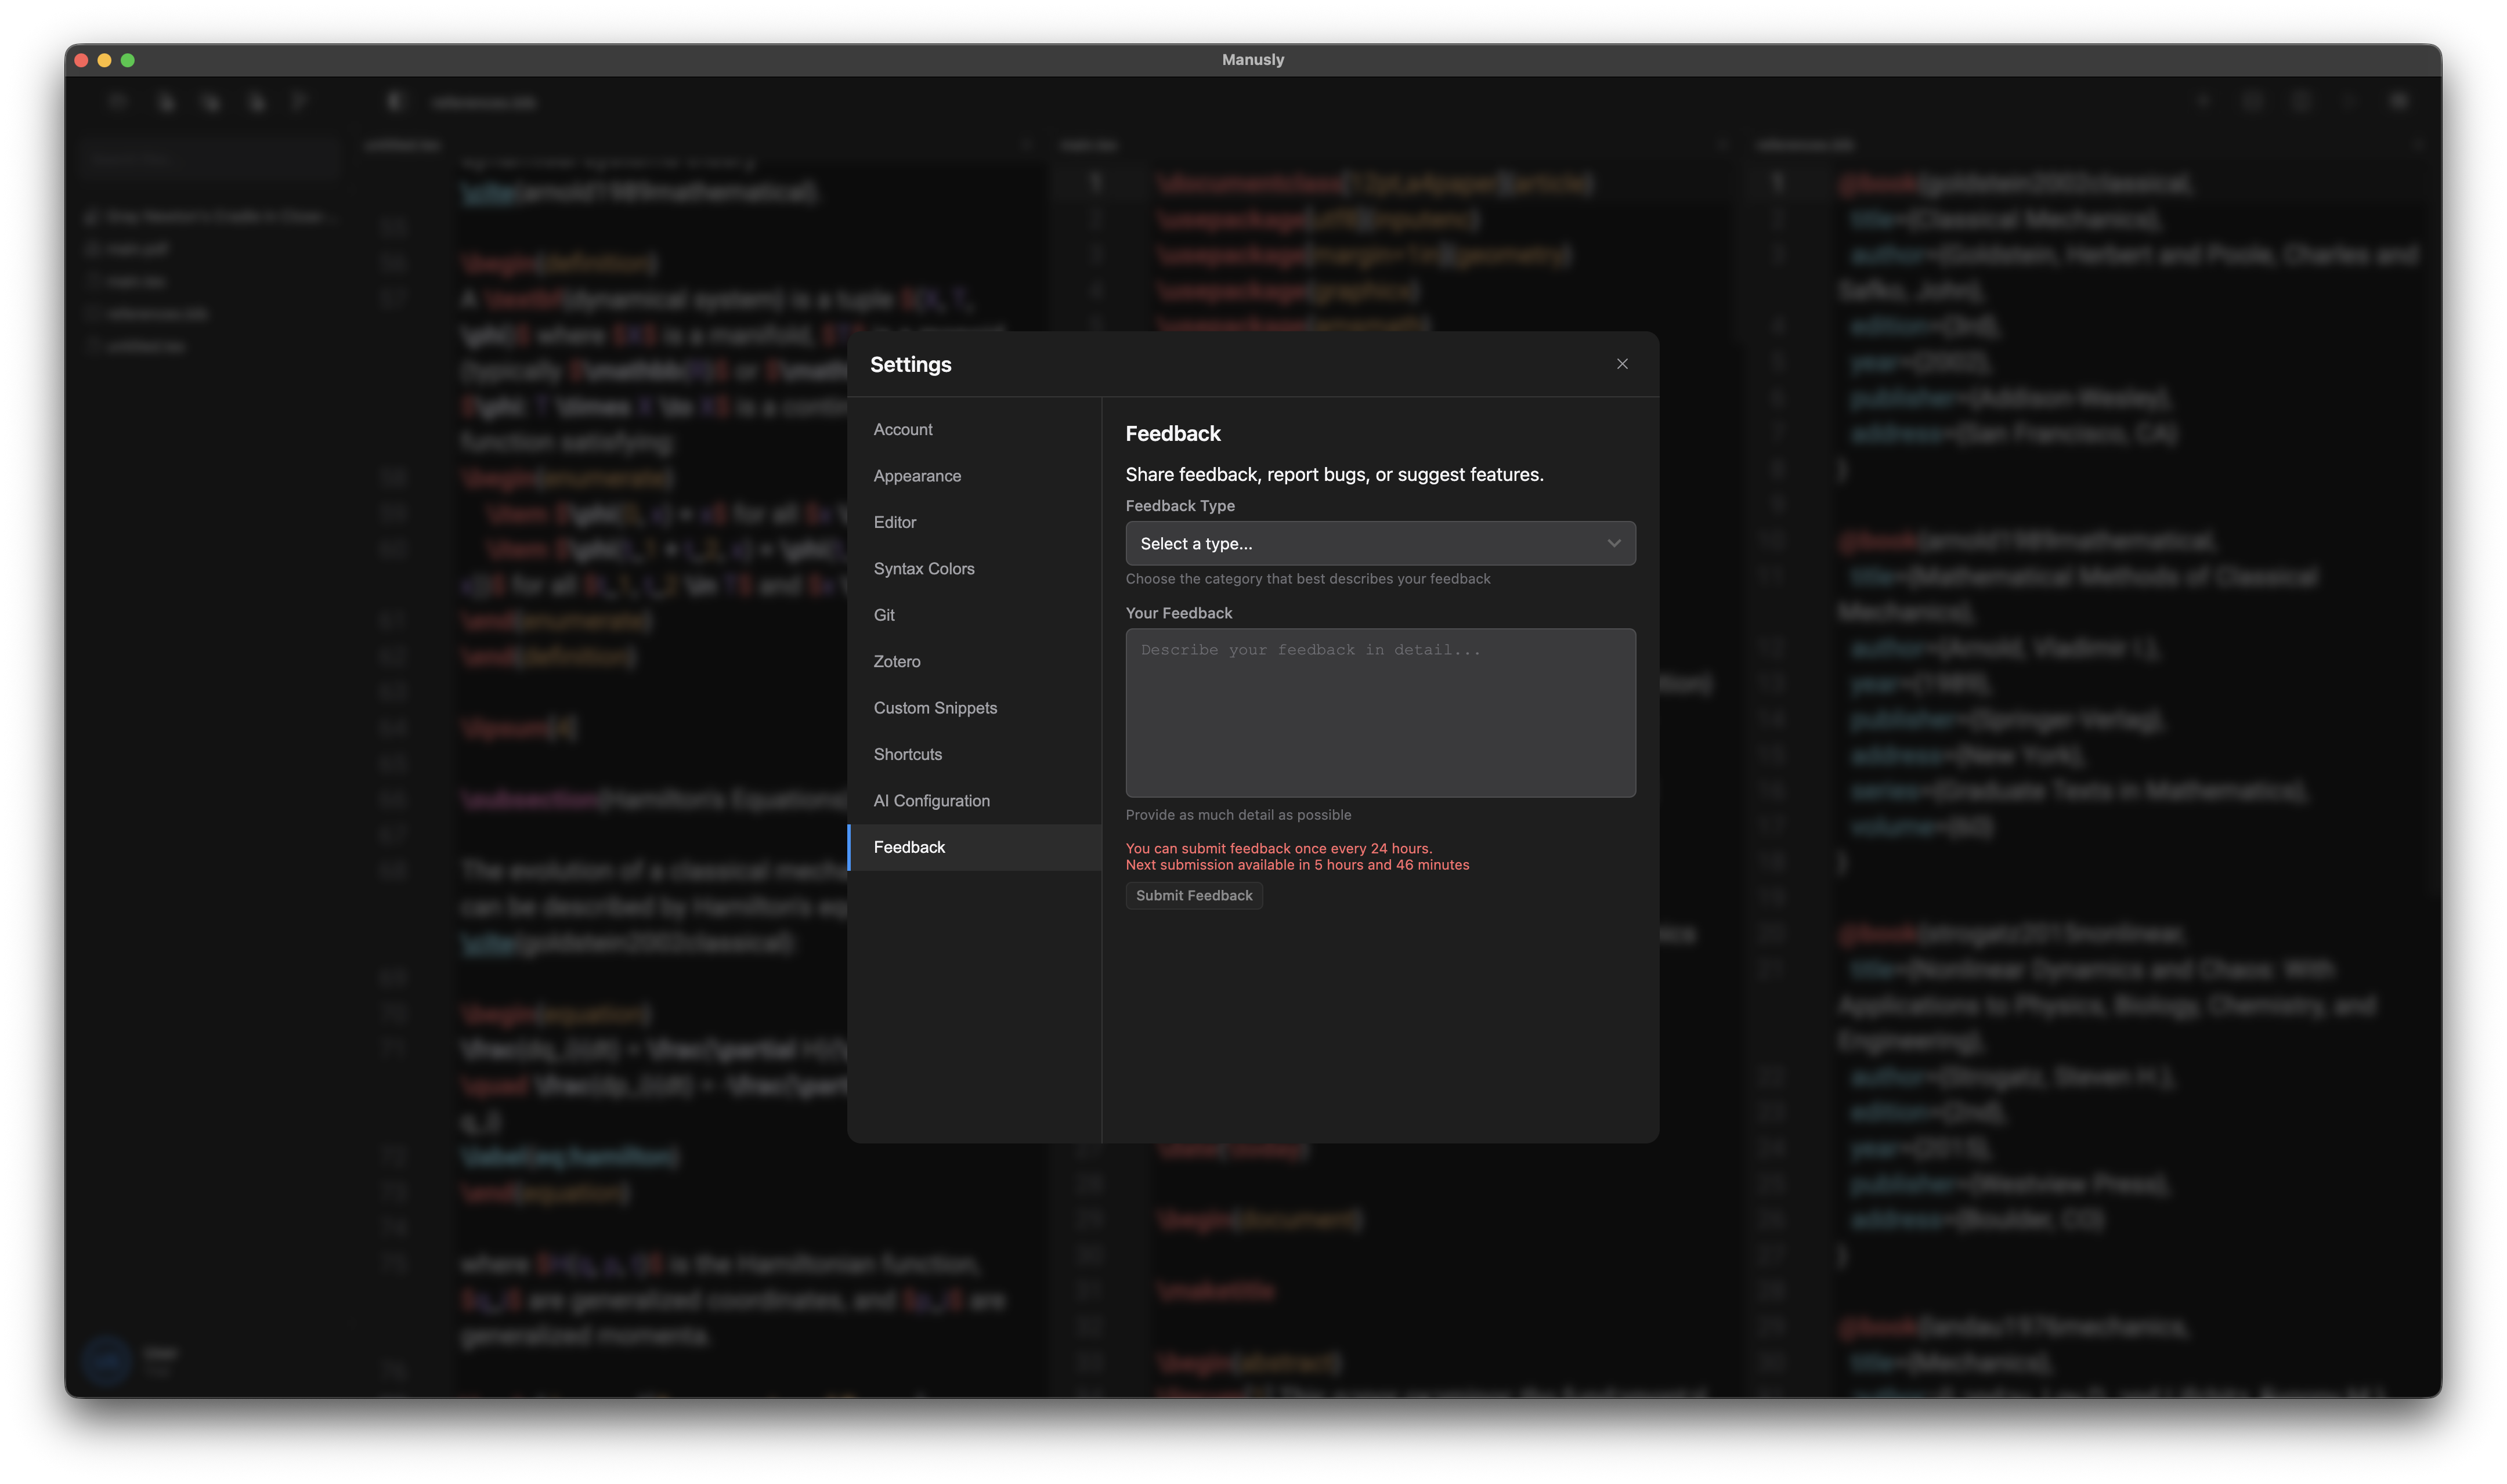
Task: Open AI Configuration settings
Action: [931, 801]
